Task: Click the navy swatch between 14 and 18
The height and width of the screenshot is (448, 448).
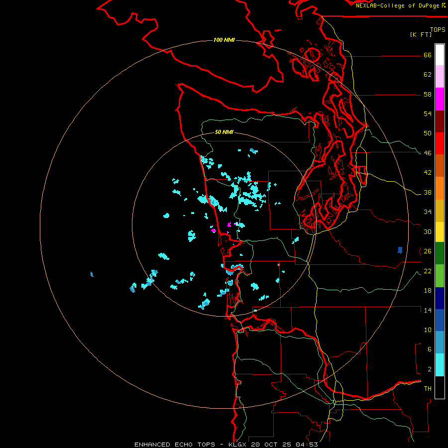Action: pos(440,298)
